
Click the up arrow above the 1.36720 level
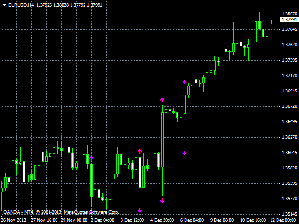162,99
